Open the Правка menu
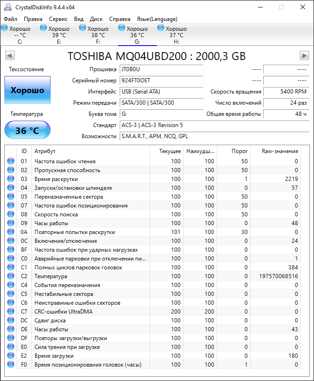The image size is (314, 381). (x=33, y=19)
